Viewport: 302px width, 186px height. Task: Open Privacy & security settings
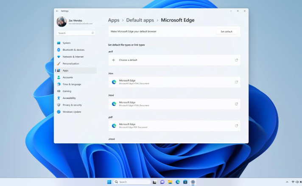[x=76, y=105]
